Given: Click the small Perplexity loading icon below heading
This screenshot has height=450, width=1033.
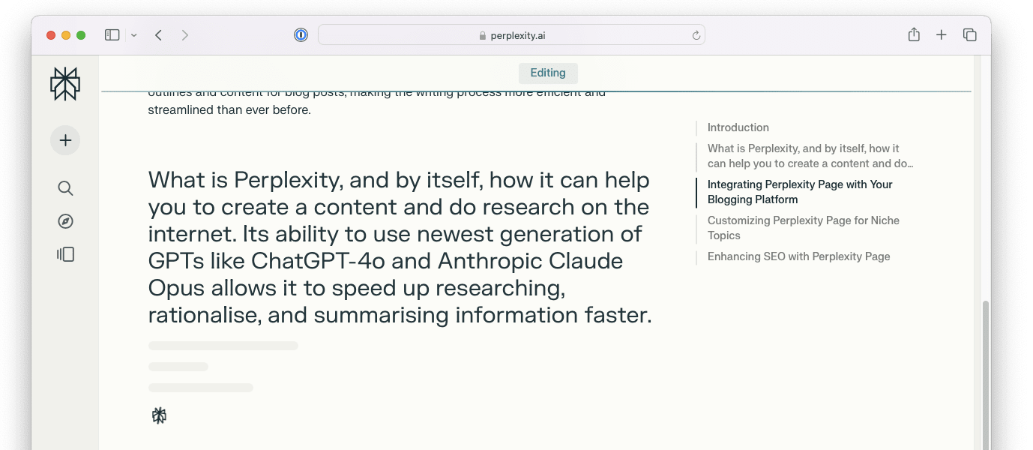Looking at the screenshot, I should point(159,415).
